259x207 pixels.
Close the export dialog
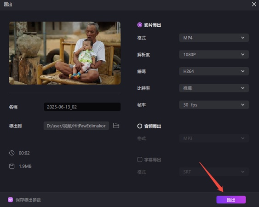point(254,4)
